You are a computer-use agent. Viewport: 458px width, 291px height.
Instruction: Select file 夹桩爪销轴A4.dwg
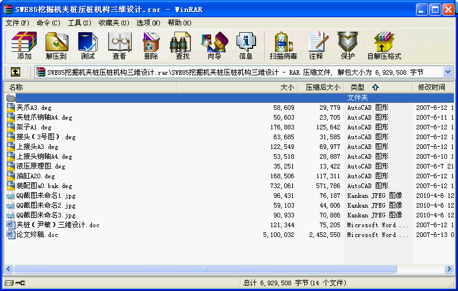coord(44,117)
